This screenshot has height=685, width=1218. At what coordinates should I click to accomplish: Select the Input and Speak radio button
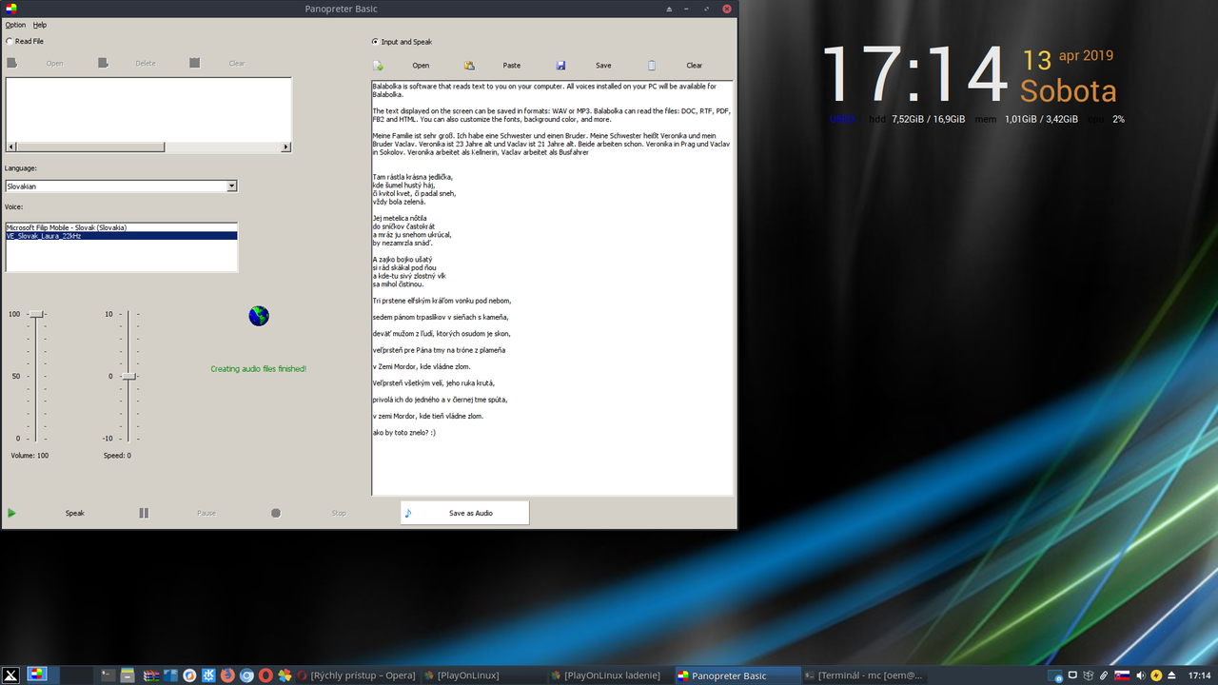(x=375, y=42)
